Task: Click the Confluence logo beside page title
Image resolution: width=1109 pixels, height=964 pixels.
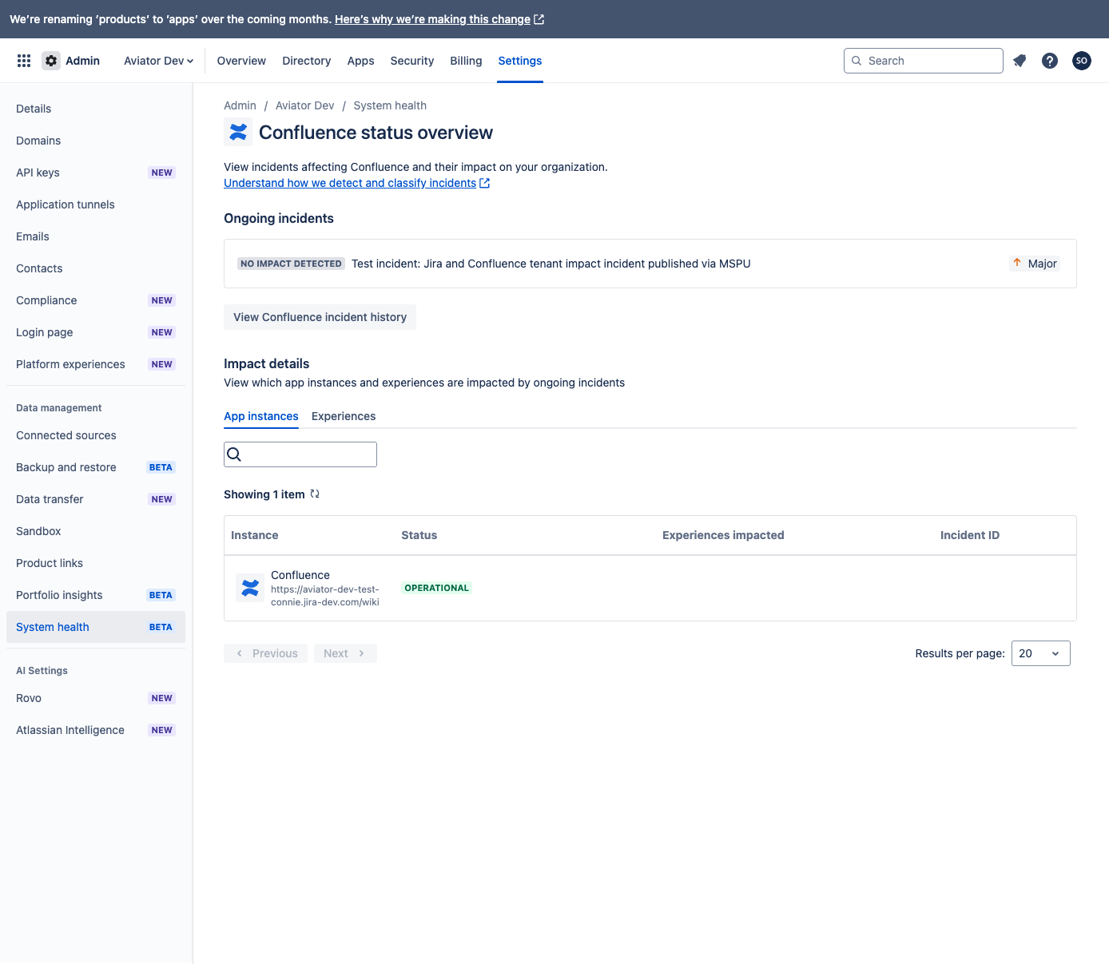Action: (238, 132)
